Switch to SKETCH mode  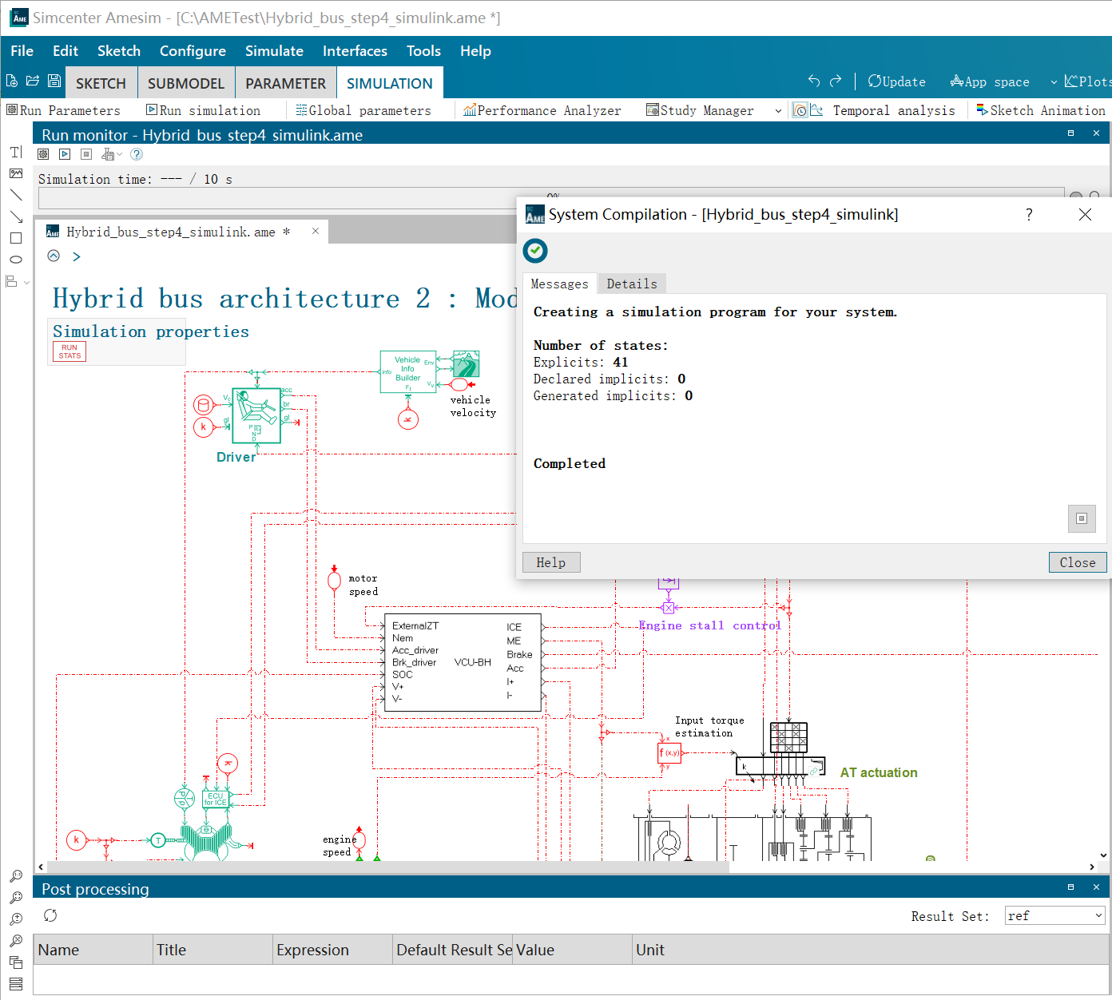coord(101,82)
